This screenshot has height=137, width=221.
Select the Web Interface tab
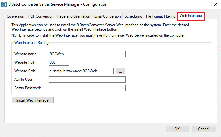pos(191,16)
